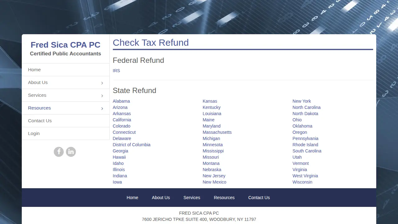Viewport: 398px width, 224px height.
Task: Open Resources in the footer navigation
Action: (x=224, y=198)
